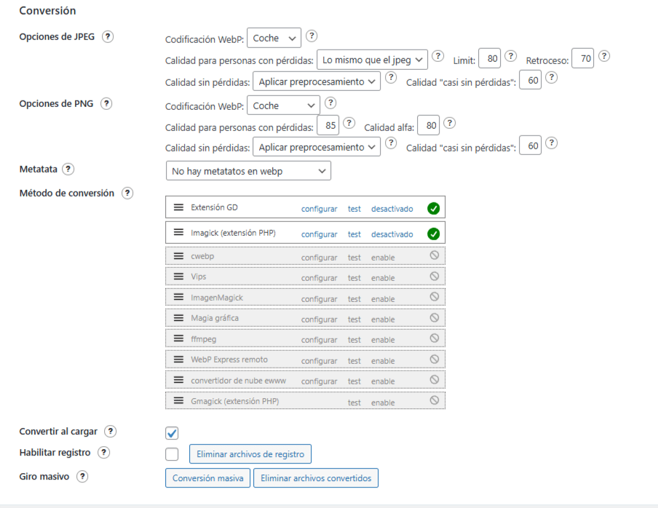Click help icon beside Método de conversión
The height and width of the screenshot is (508, 658).
click(127, 194)
